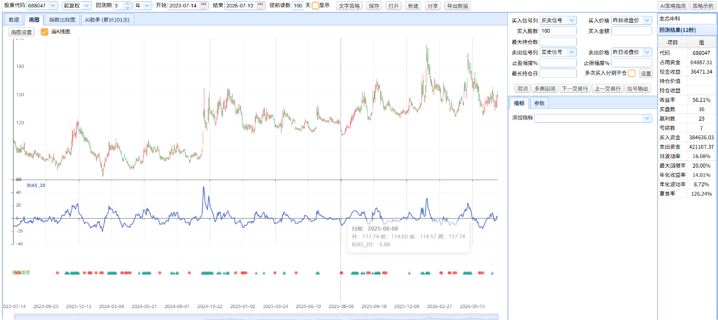
Task: Open the 开始 date calendar icon
Action: click(x=204, y=6)
